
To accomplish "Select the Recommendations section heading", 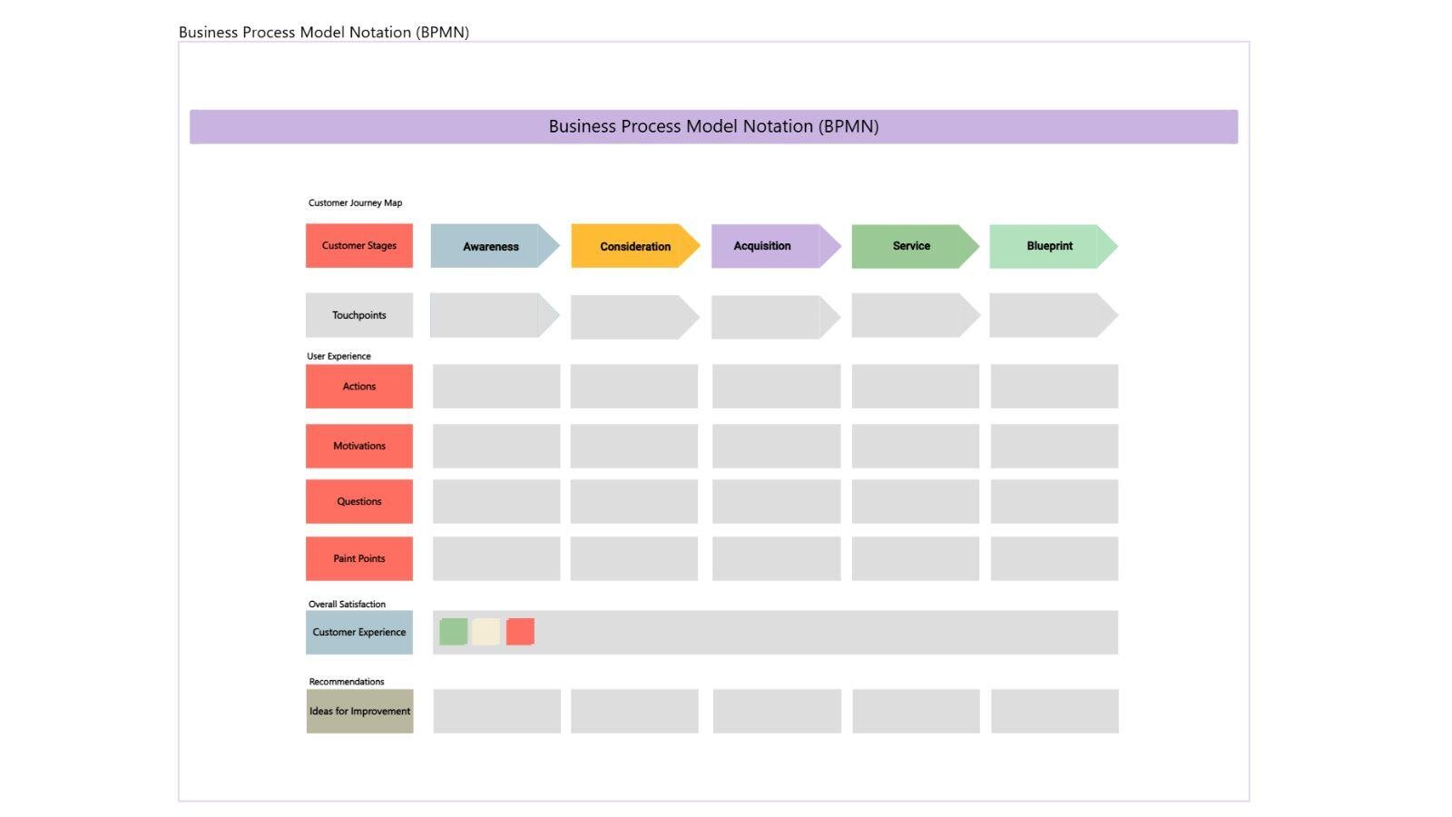I will click(345, 681).
